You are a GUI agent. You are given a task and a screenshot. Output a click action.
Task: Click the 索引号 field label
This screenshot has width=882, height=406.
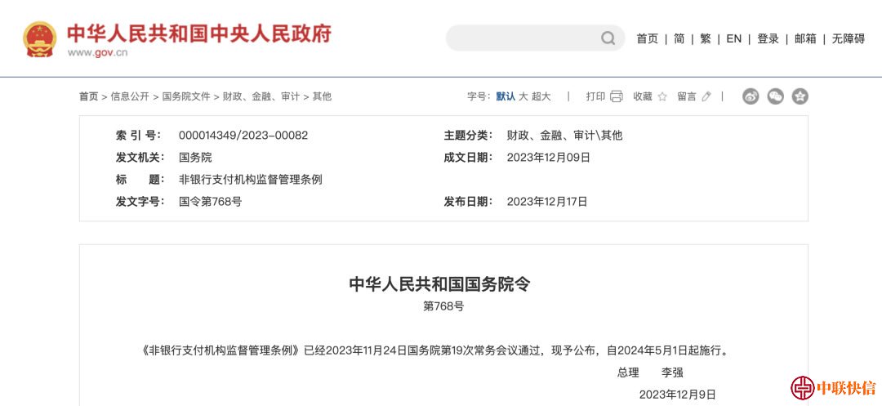(138, 136)
